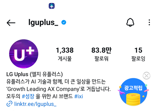Screen dimensions: 162x111
Task: Tap the 'Growth Leading AX Company' bio line
Action: (x=58, y=89)
